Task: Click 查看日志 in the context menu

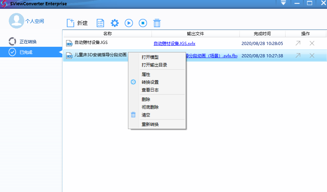Action: pos(150,90)
